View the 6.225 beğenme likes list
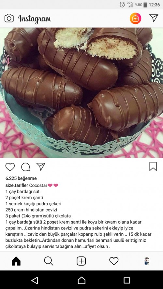This screenshot has height=289, width=163. tap(21, 178)
